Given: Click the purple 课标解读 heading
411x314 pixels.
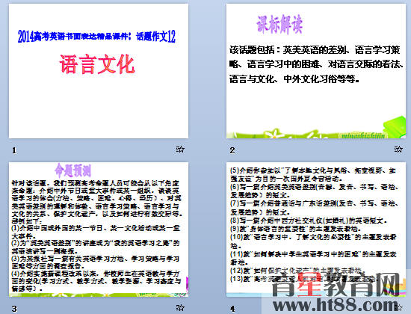Looking at the screenshot, I should (279, 25).
